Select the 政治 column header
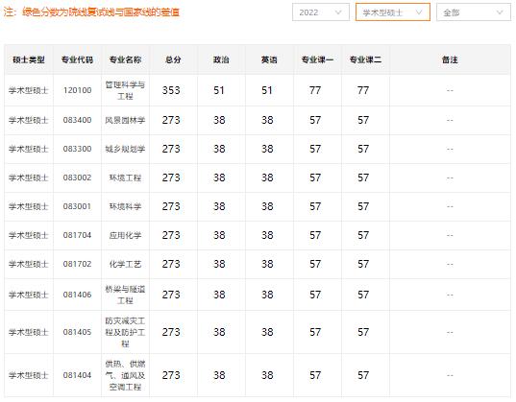This screenshot has width=516, height=402. tap(221, 59)
